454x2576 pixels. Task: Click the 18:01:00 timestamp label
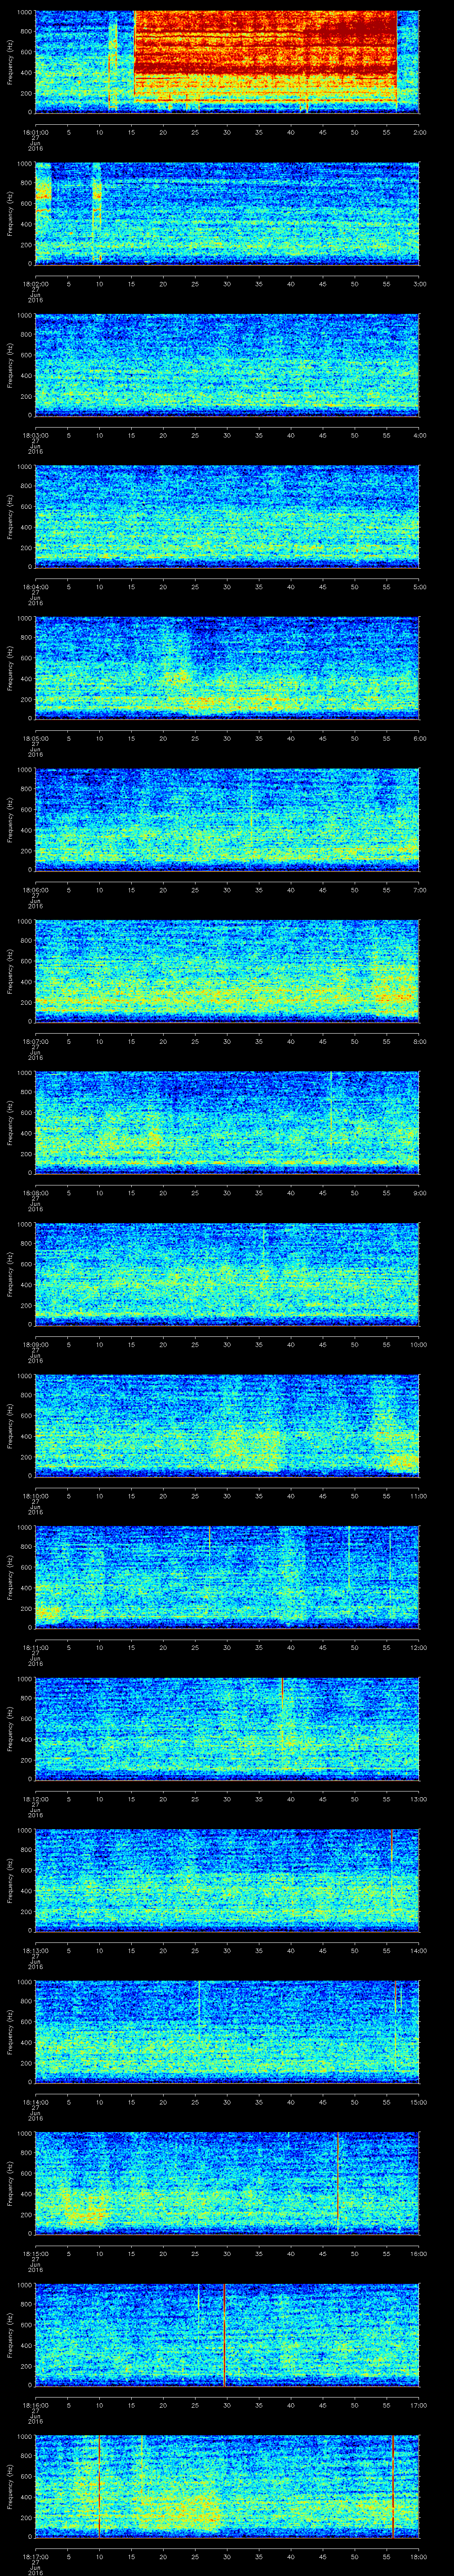[35, 131]
